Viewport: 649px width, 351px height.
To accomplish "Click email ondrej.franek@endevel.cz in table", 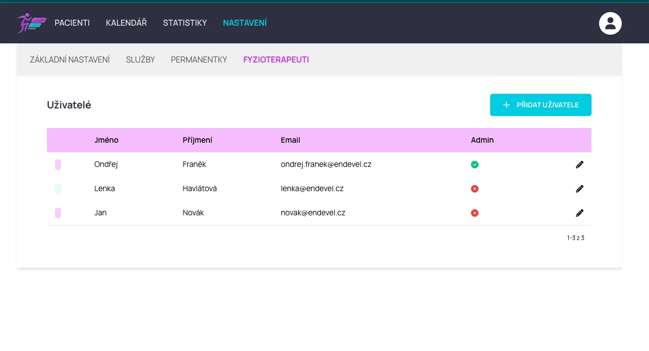I will click(x=326, y=164).
